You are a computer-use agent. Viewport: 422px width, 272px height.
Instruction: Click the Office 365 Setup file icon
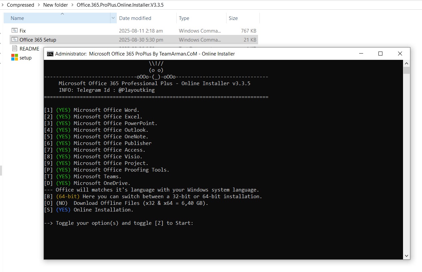pyautogui.click(x=14, y=40)
